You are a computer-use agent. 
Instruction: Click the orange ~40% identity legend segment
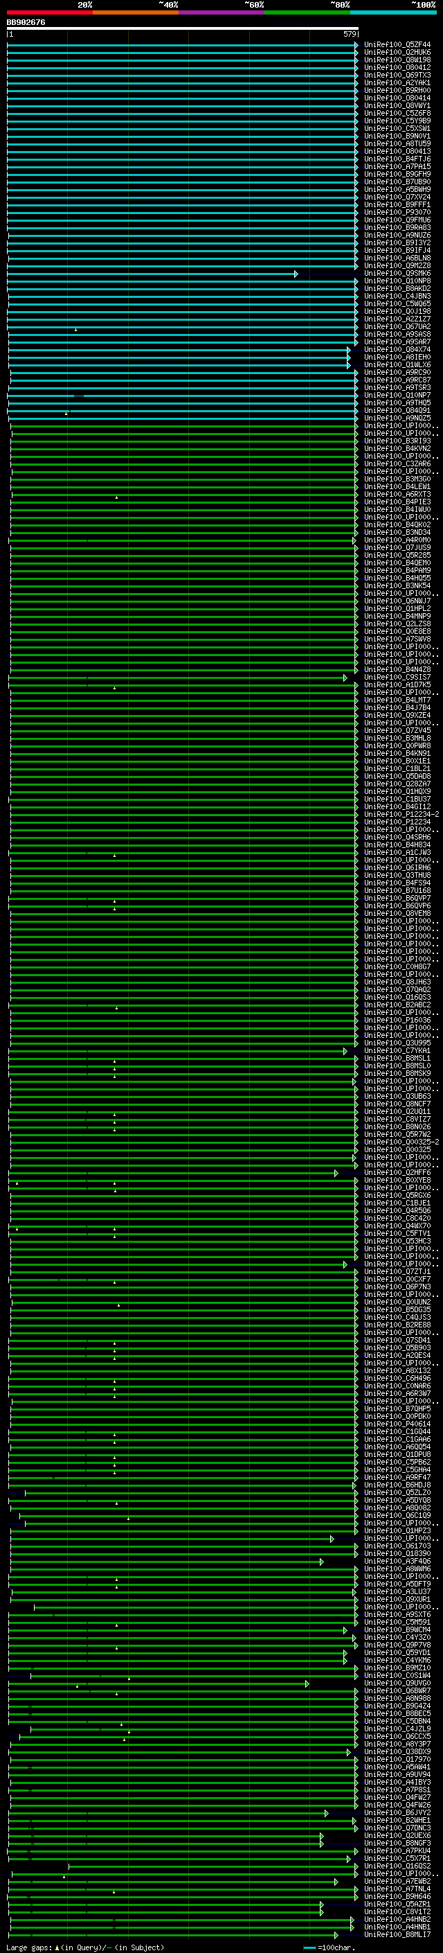tap(136, 12)
